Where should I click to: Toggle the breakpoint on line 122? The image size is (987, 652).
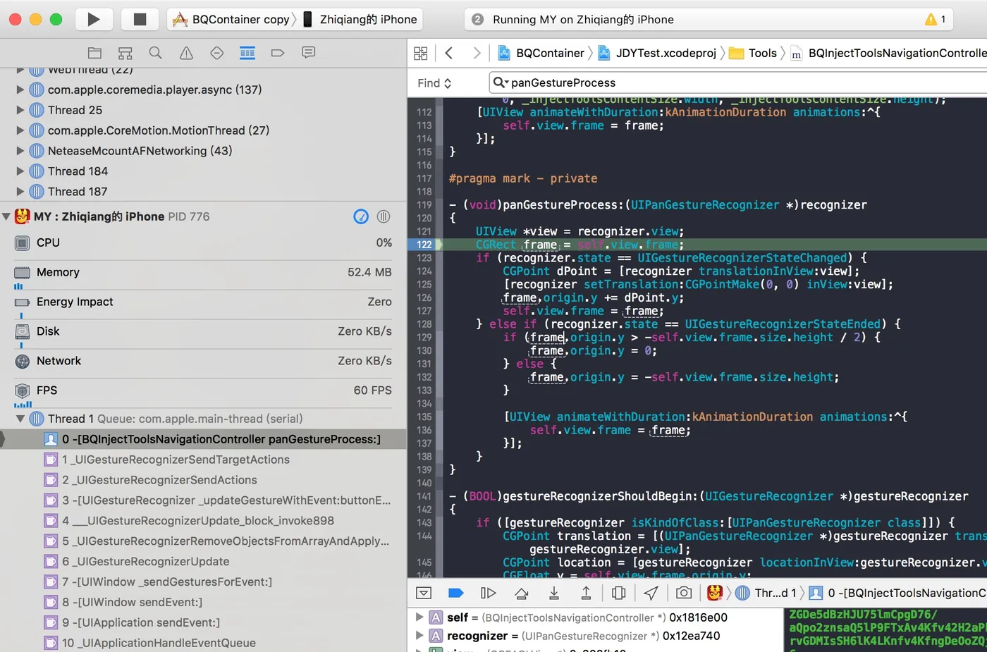[424, 245]
